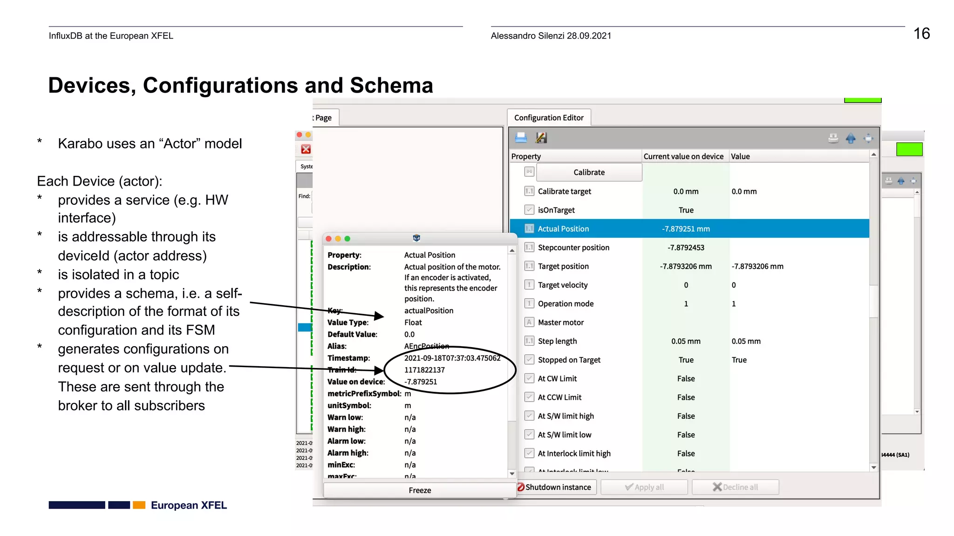Image resolution: width=954 pixels, height=536 pixels.
Task: Click the down arrow of the Configuration Editor scrollbar
Action: (x=874, y=468)
